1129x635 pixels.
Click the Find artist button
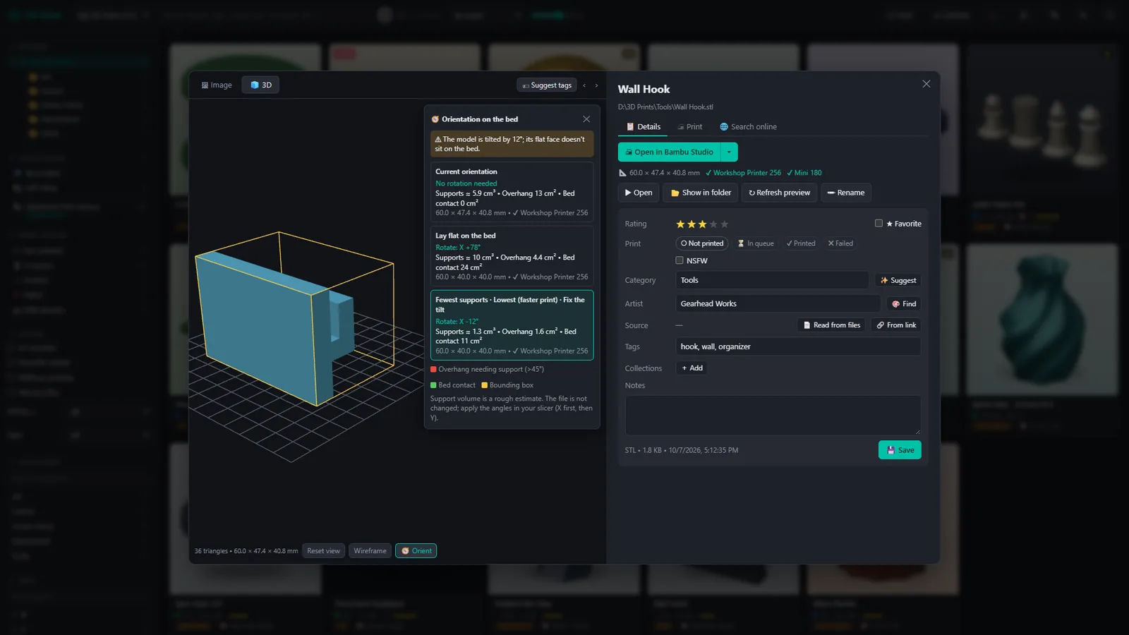click(904, 304)
